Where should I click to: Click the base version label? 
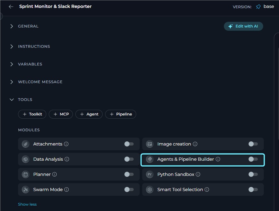pyautogui.click(x=269, y=6)
